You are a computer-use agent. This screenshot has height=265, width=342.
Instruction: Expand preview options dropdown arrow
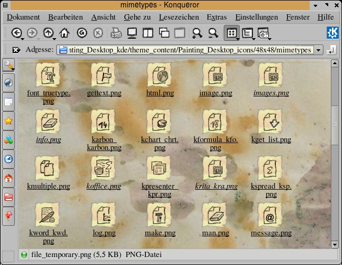point(269,39)
